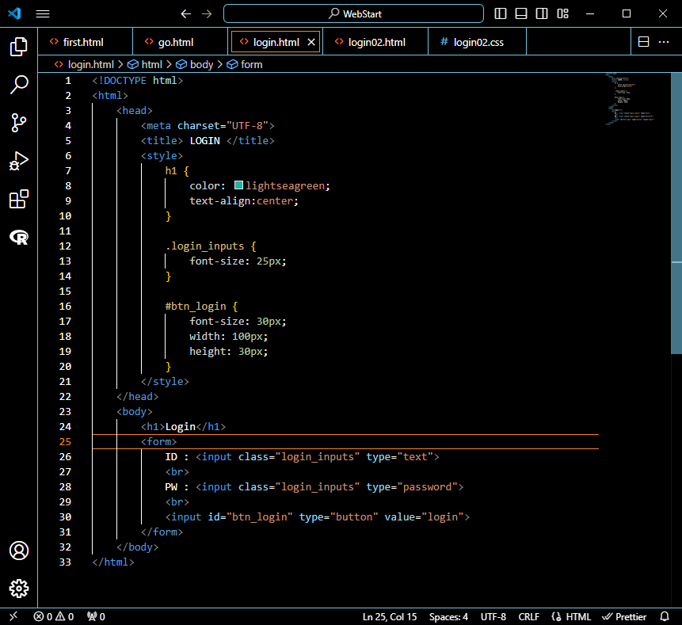Screen dimensions: 682x625
Task: Switch to the login02.css tab
Action: tap(478, 42)
